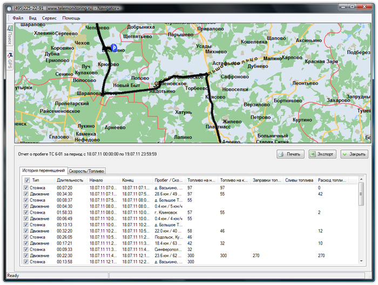The width and height of the screenshot is (378, 285).
Task: Click the application icon in the title bar
Action: pos(10,8)
